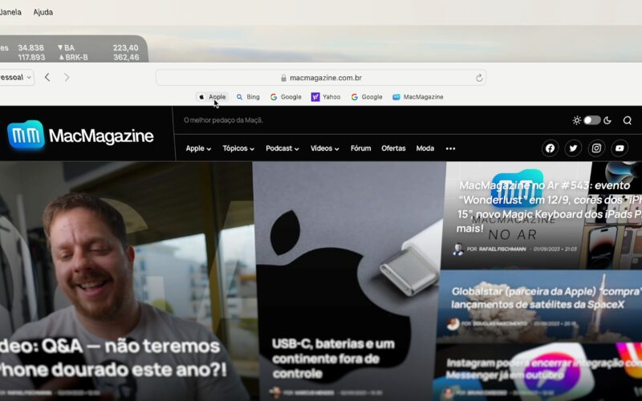Open the second Google bookmark, after Yahoo

(367, 97)
